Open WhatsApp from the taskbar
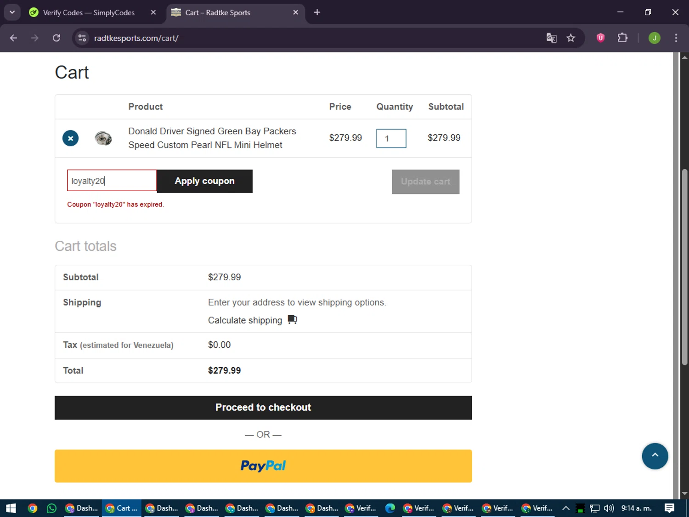The height and width of the screenshot is (517, 689). coord(51,508)
